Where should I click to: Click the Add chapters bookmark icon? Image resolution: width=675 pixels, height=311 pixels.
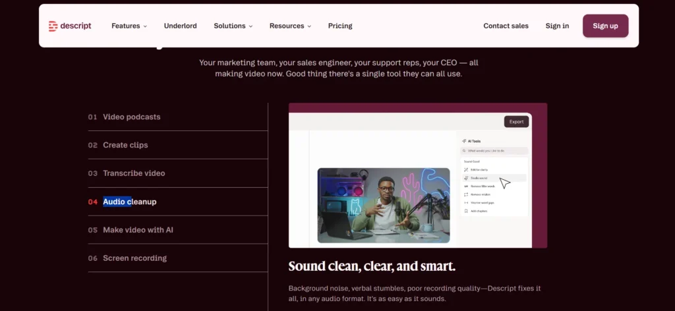[466, 212]
